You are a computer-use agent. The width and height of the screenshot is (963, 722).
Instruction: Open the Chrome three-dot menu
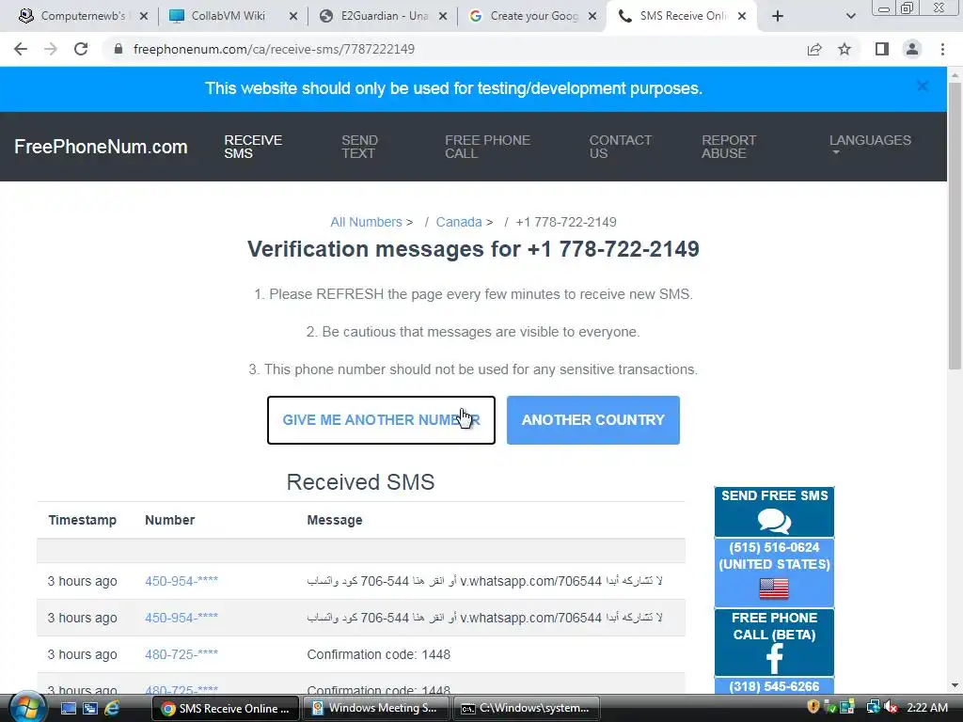942,49
